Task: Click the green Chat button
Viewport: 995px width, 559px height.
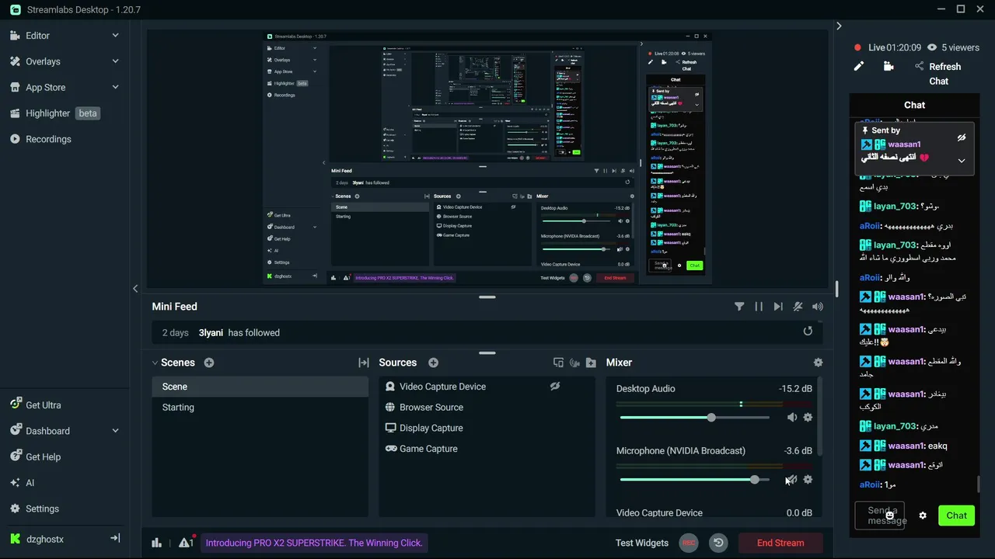Action: pos(957,516)
